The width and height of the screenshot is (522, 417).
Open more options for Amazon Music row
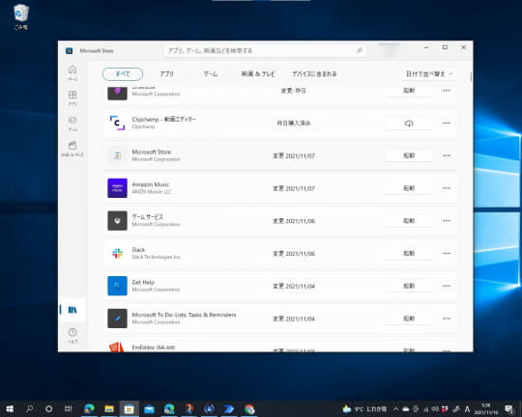pos(447,188)
